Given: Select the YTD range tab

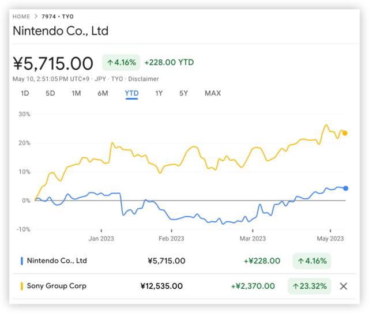Looking at the screenshot, I should pos(131,93).
